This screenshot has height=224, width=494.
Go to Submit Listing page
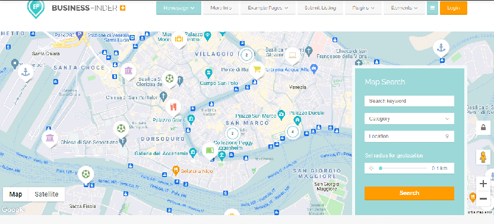320,8
